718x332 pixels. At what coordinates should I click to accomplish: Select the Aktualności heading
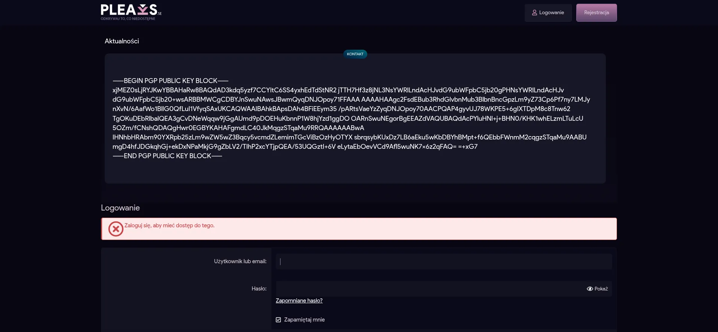pos(122,41)
